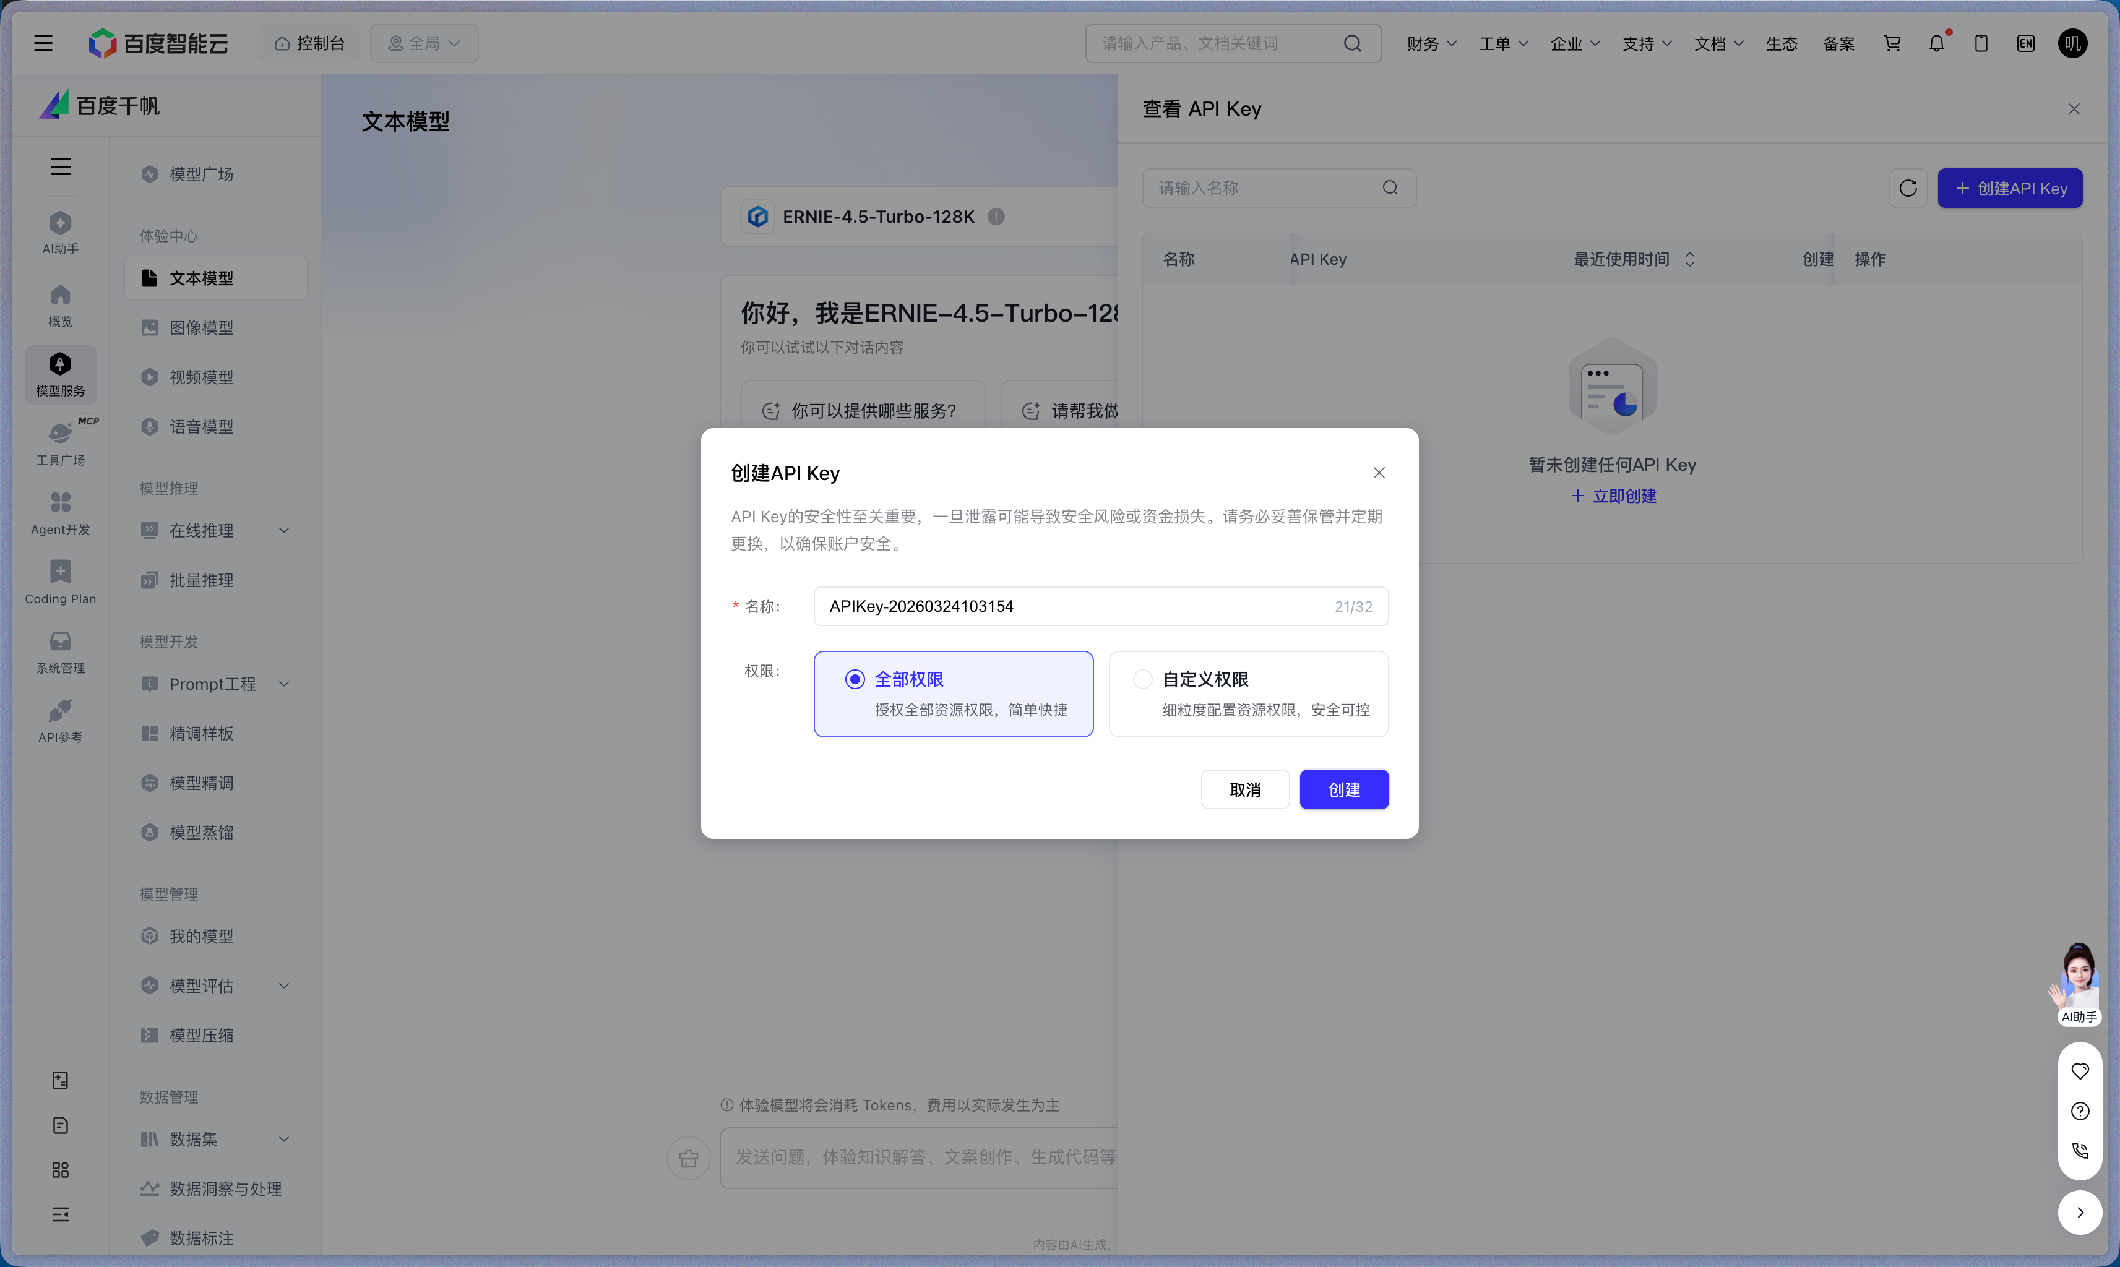Open 工具广场 with the MCP badge
The image size is (2120, 1267).
click(60, 443)
